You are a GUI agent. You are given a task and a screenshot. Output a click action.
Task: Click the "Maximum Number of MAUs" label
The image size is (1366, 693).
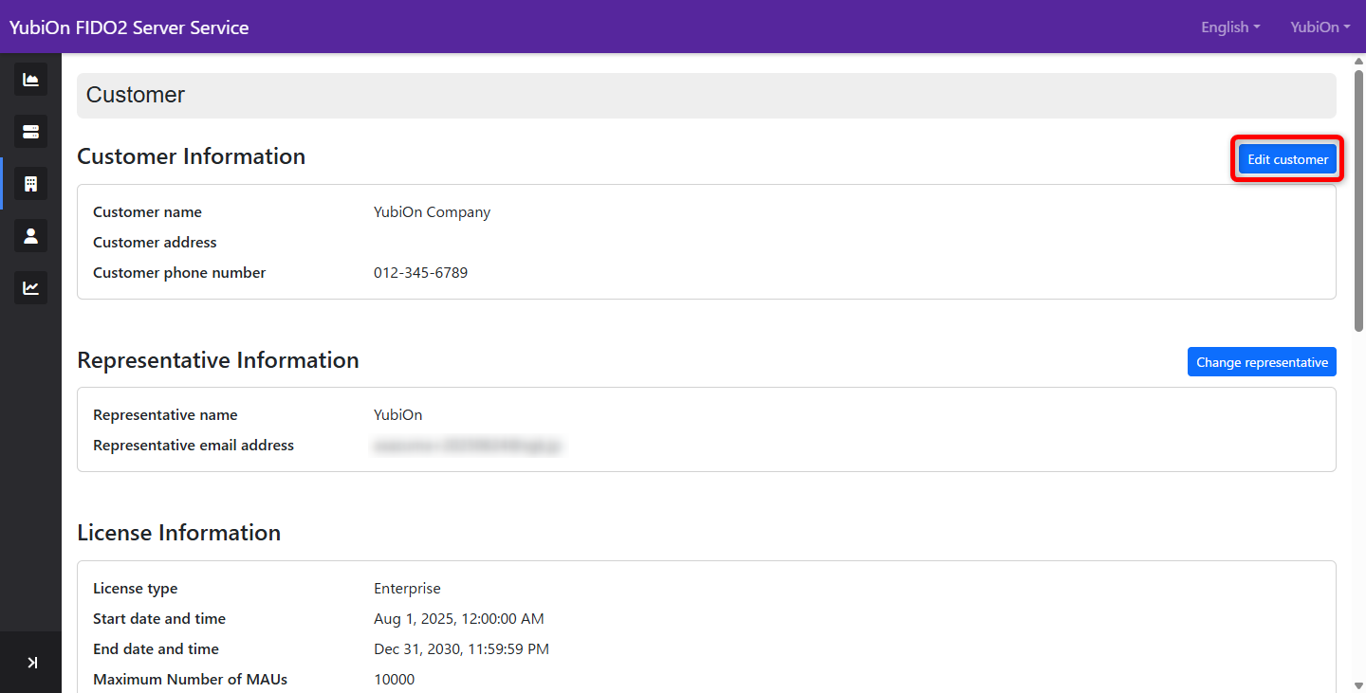pyautogui.click(x=190, y=680)
